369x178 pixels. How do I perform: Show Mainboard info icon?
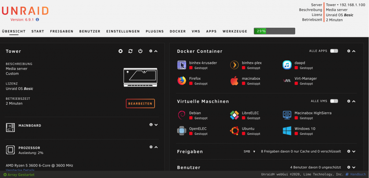[151, 124]
